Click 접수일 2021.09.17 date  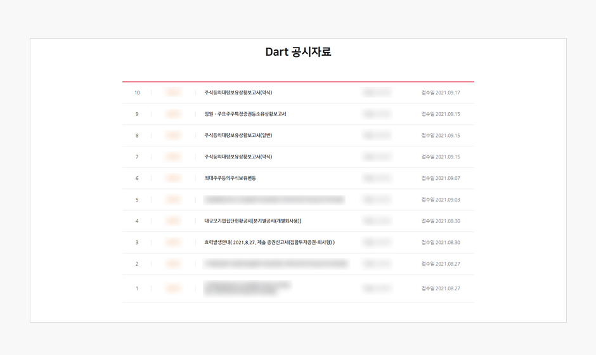pyautogui.click(x=441, y=93)
